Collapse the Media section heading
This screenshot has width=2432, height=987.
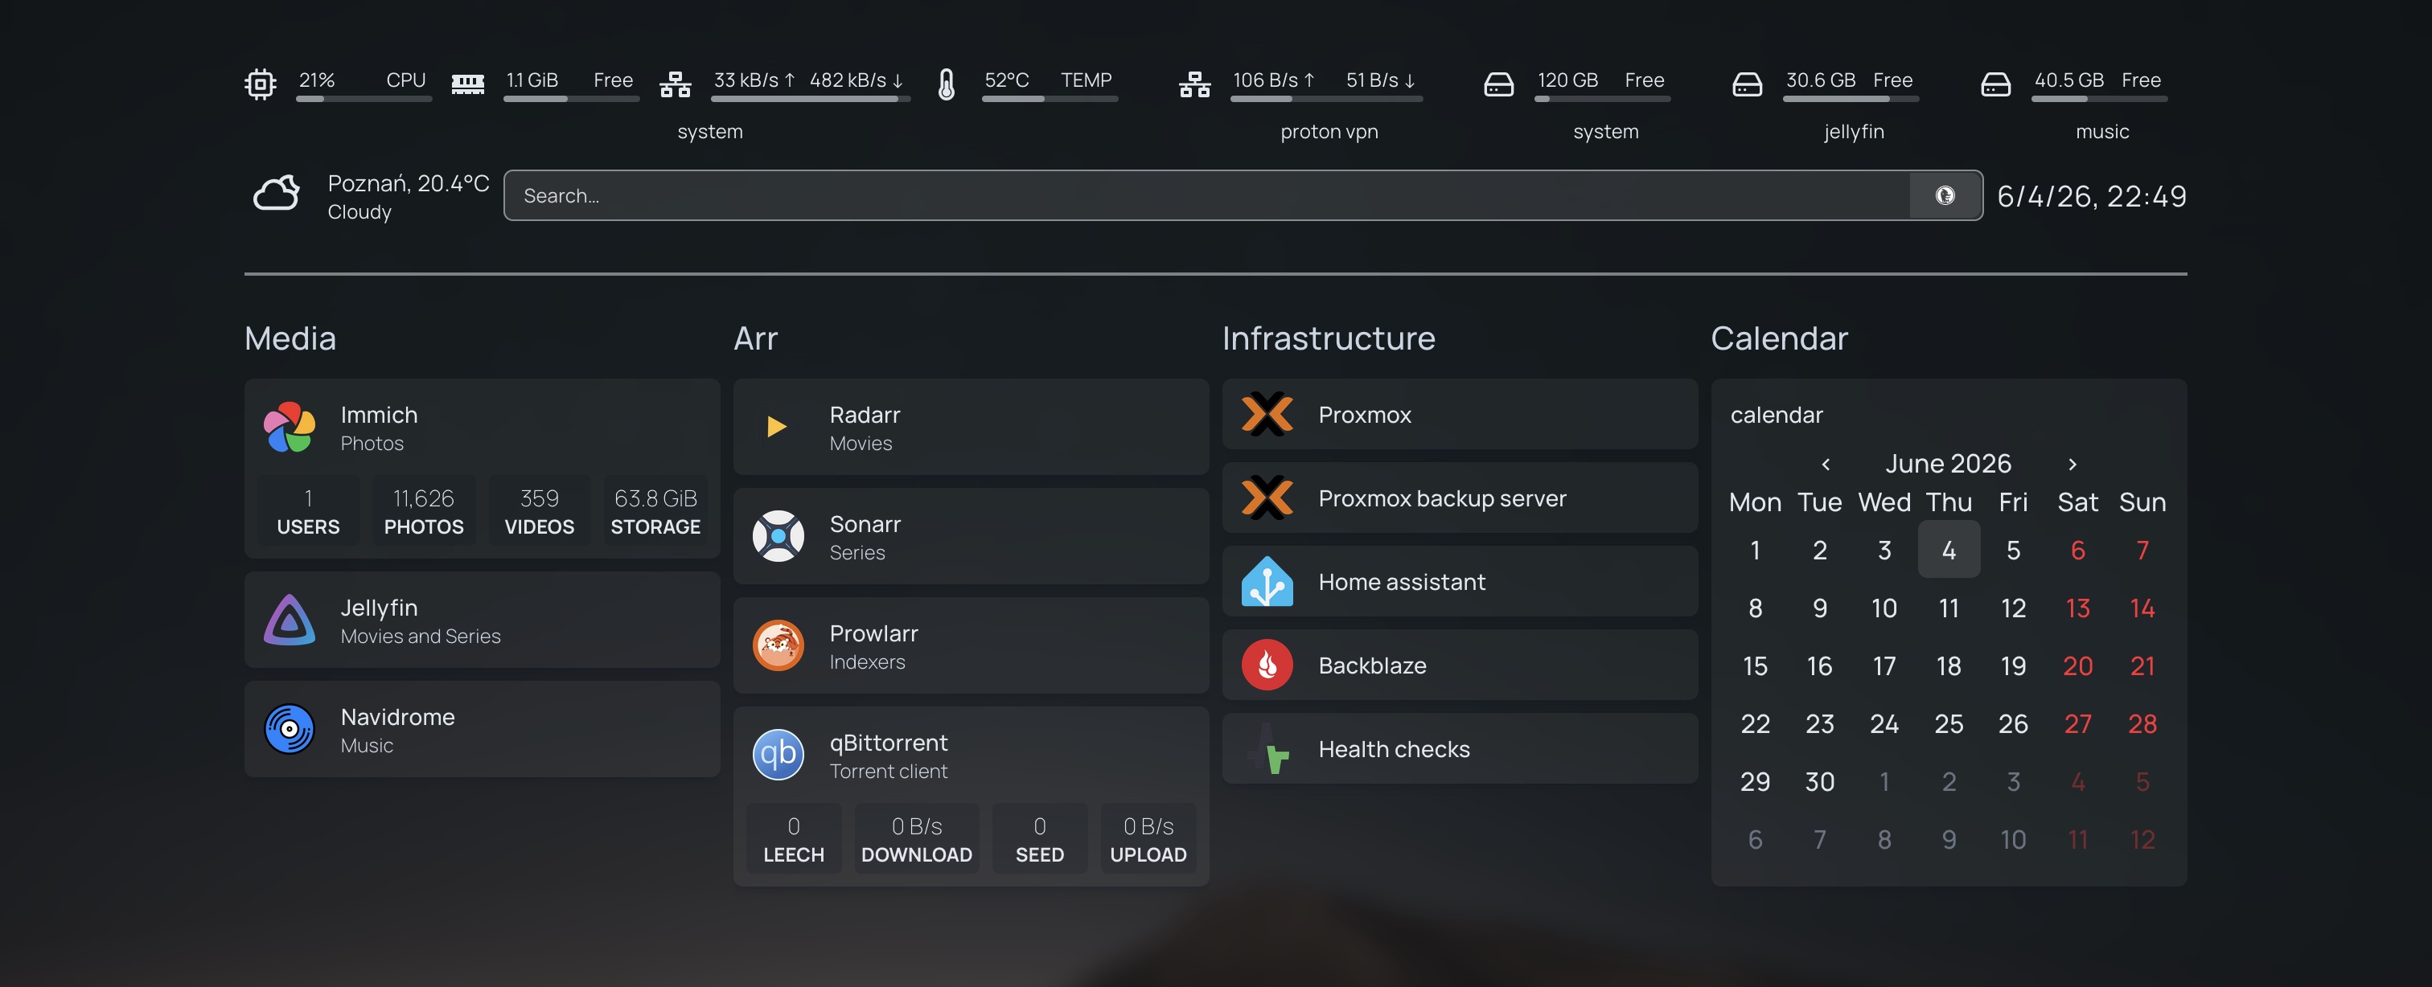point(290,338)
